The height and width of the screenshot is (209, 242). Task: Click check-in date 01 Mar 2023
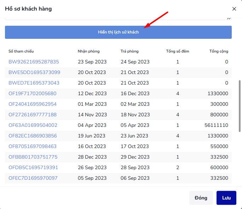tap(92, 104)
